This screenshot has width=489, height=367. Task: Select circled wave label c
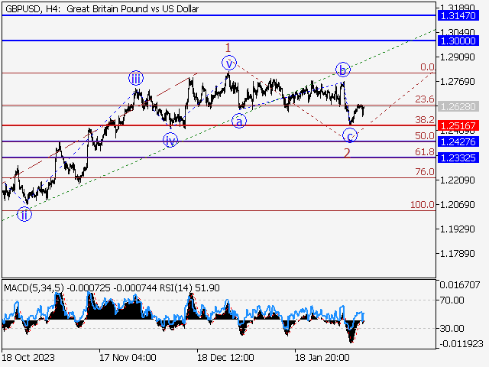[x=350, y=136]
